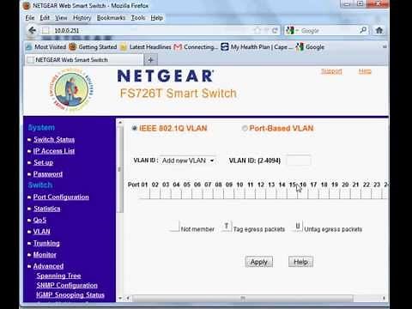Open Port Configuration page

point(61,197)
